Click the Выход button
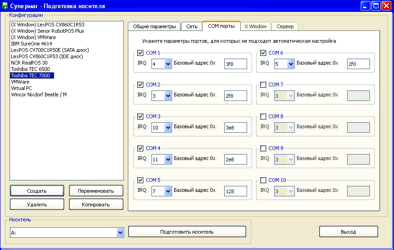 [348, 232]
